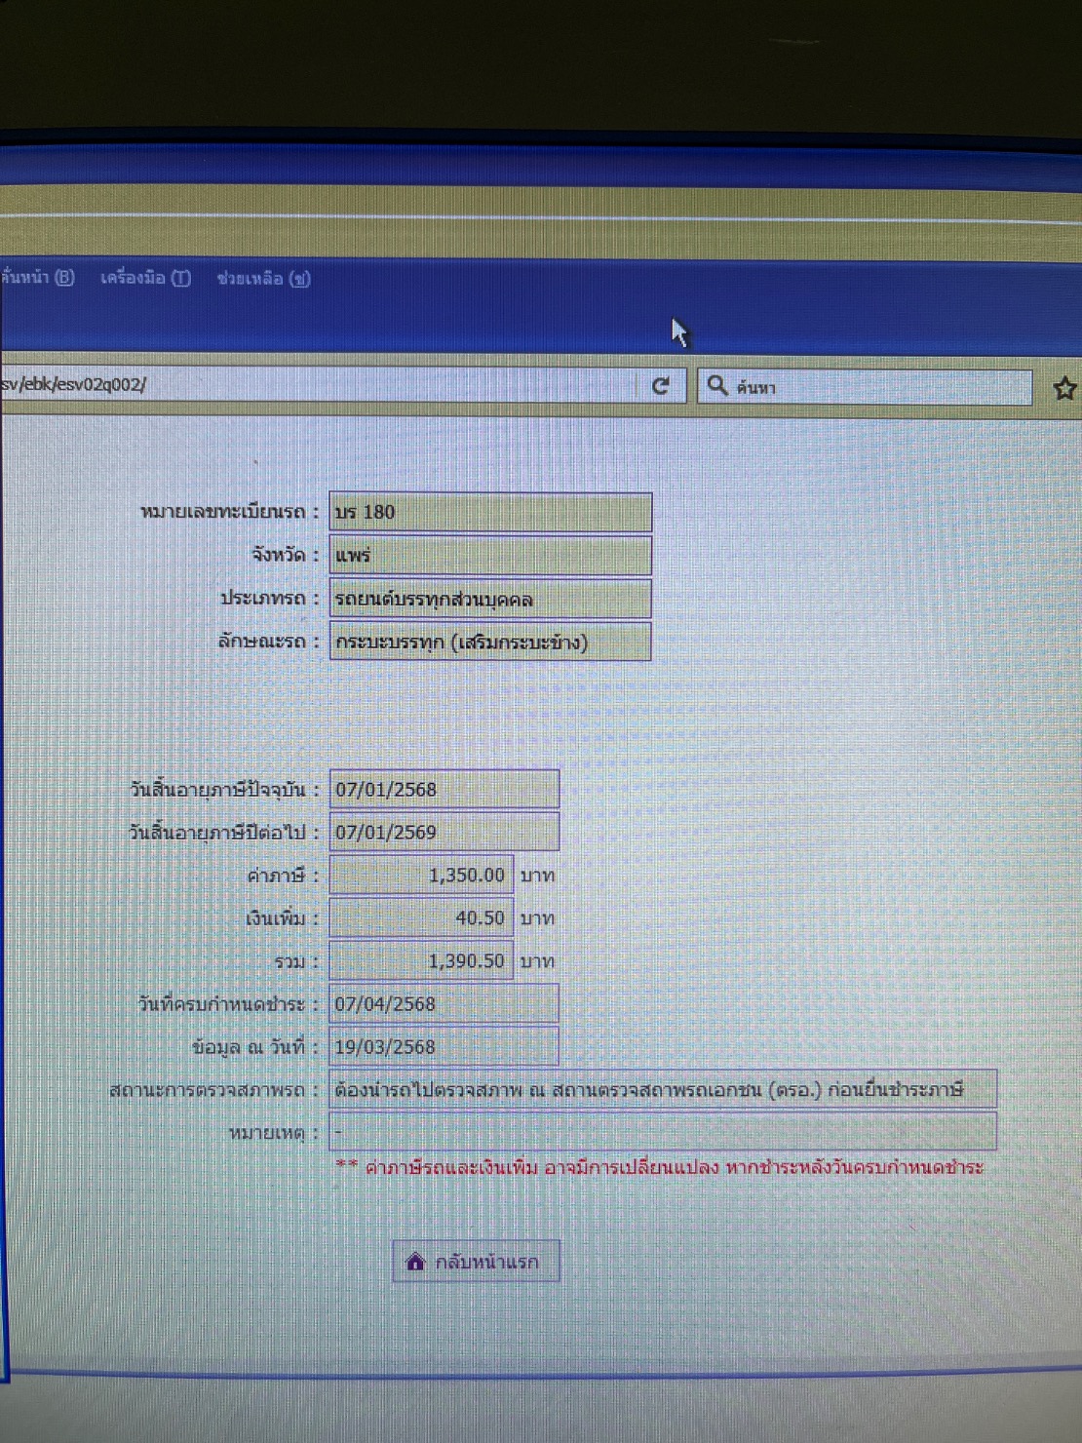Click the red tax change warning text
1082x1443 pixels.
[660, 1167]
